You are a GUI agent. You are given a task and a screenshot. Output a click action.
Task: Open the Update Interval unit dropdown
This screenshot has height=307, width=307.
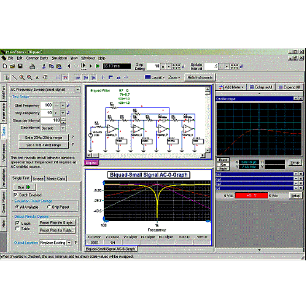pyautogui.click(x=227, y=66)
